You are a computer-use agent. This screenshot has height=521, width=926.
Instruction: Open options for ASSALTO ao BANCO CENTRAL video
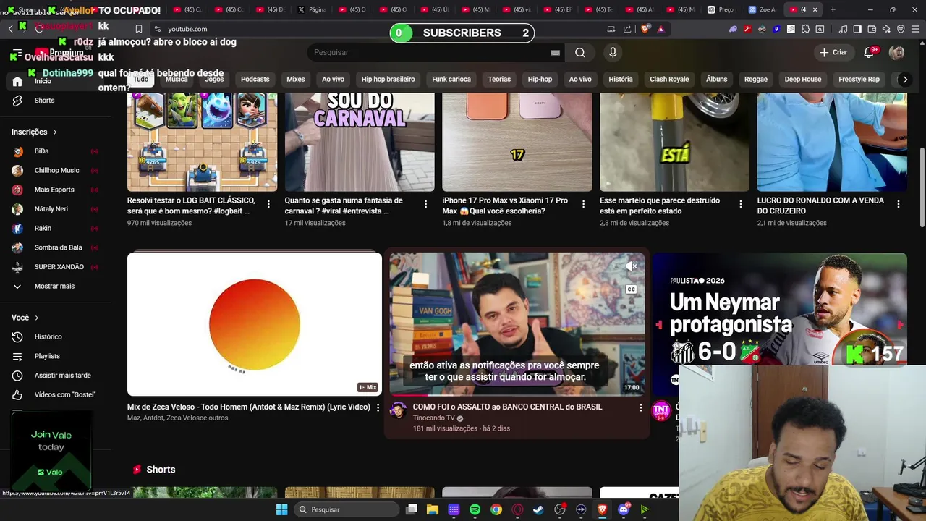pos(640,407)
